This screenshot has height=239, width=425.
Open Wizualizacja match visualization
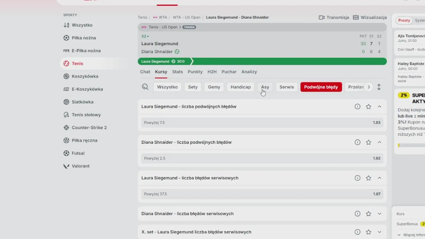(370, 17)
